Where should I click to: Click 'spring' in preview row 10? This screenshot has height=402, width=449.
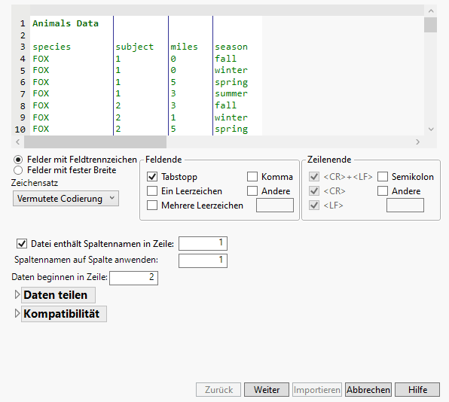(x=231, y=129)
